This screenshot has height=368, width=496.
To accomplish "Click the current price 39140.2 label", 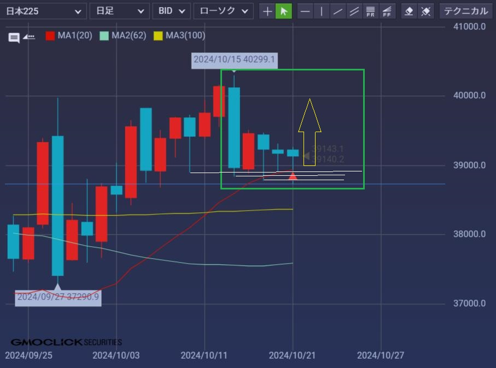I will click(328, 159).
